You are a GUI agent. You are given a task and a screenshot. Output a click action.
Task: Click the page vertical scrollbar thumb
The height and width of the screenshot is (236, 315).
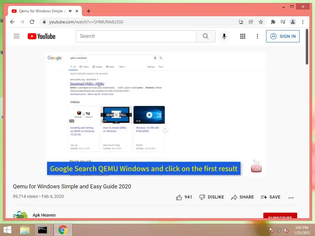click(307, 47)
